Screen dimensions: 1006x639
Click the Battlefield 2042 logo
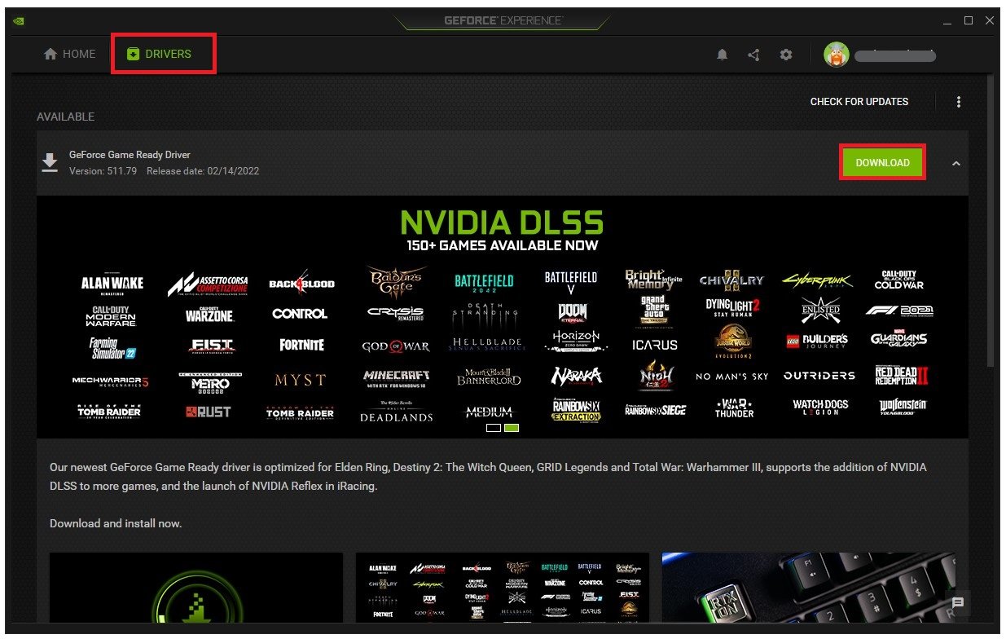click(484, 283)
